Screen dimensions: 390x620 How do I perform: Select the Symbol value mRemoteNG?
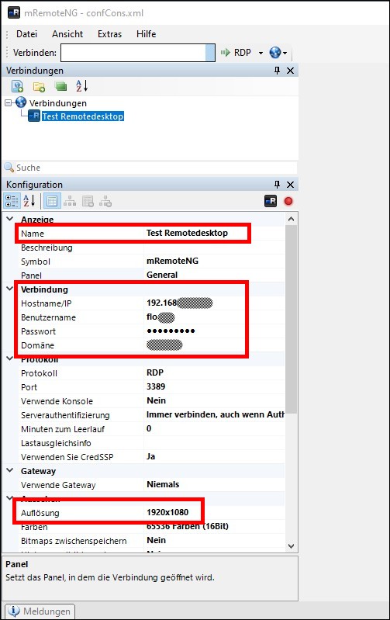(x=172, y=261)
